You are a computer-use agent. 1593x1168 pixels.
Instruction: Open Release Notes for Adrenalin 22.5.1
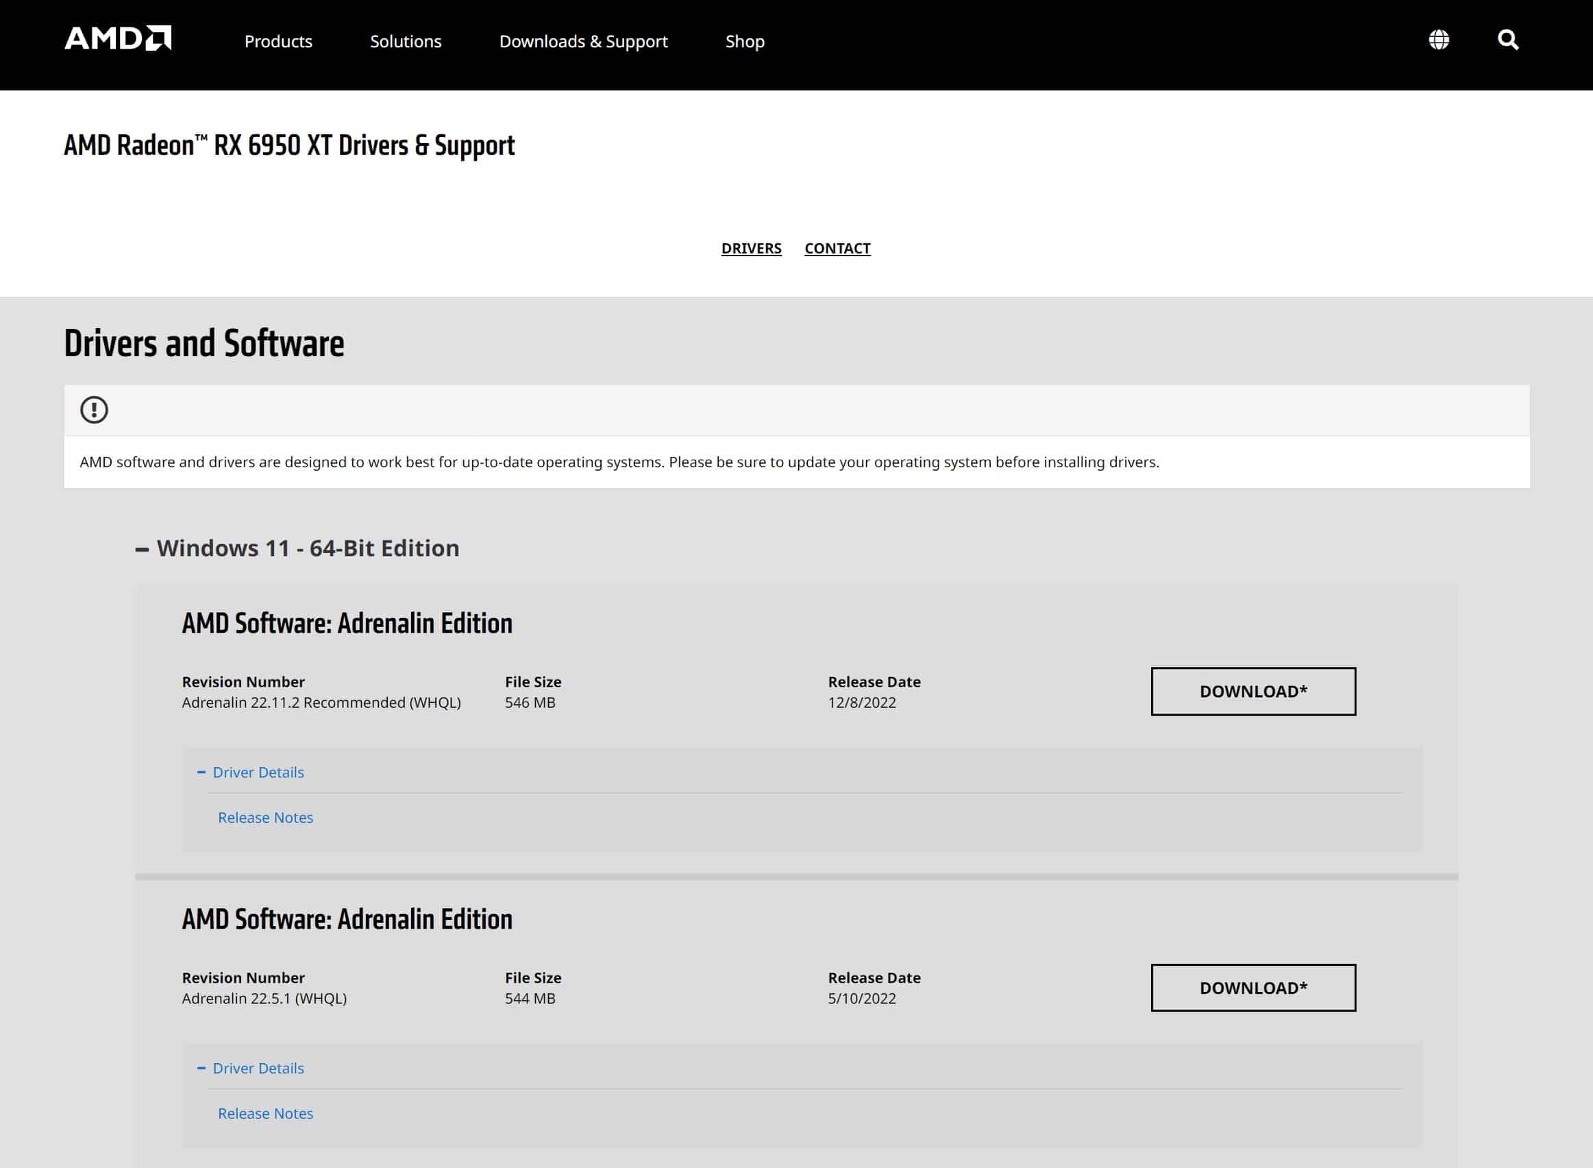coord(266,1114)
